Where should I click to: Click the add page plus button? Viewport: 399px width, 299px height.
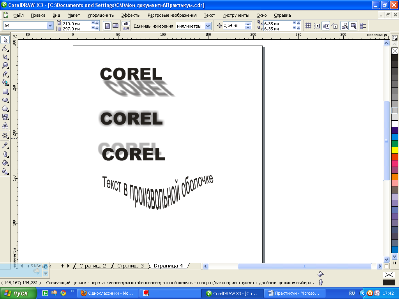[x=62, y=266]
